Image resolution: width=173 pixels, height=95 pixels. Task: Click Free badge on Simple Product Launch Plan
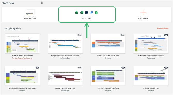122,35
